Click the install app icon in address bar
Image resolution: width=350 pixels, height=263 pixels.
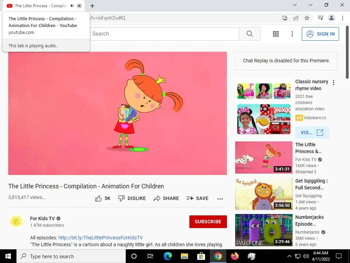[x=285, y=18]
